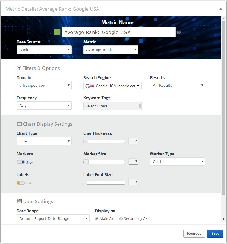Click the Google flag icon in Search Engine

tap(90, 86)
